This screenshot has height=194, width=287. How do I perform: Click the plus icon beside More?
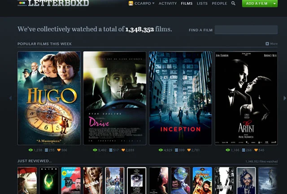coord(267,44)
